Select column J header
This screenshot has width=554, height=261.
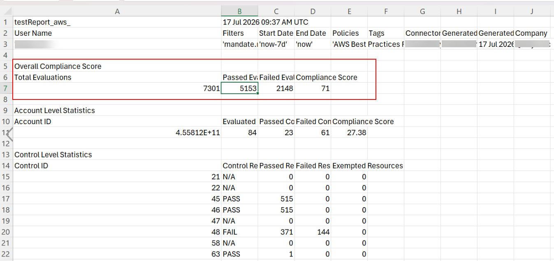(532, 12)
